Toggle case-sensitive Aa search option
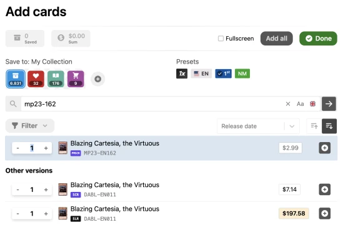343x225 pixels. pos(300,104)
